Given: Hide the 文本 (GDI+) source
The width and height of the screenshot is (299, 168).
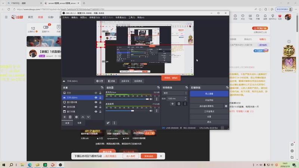Looking at the screenshot, I should [x=96, y=97].
